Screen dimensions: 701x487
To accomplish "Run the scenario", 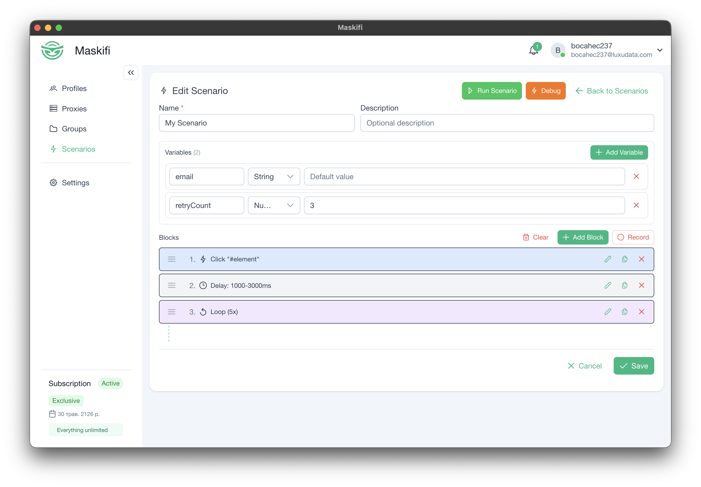I will tap(492, 91).
